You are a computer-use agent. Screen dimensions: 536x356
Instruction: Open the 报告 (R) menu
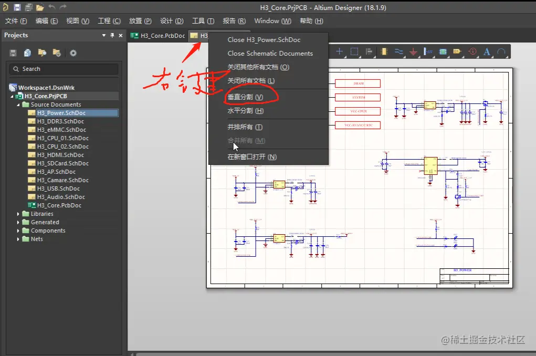tap(234, 21)
